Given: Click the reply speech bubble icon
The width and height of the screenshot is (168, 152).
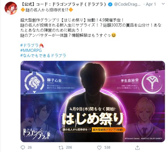Looking at the screenshot, I should 23,147.
